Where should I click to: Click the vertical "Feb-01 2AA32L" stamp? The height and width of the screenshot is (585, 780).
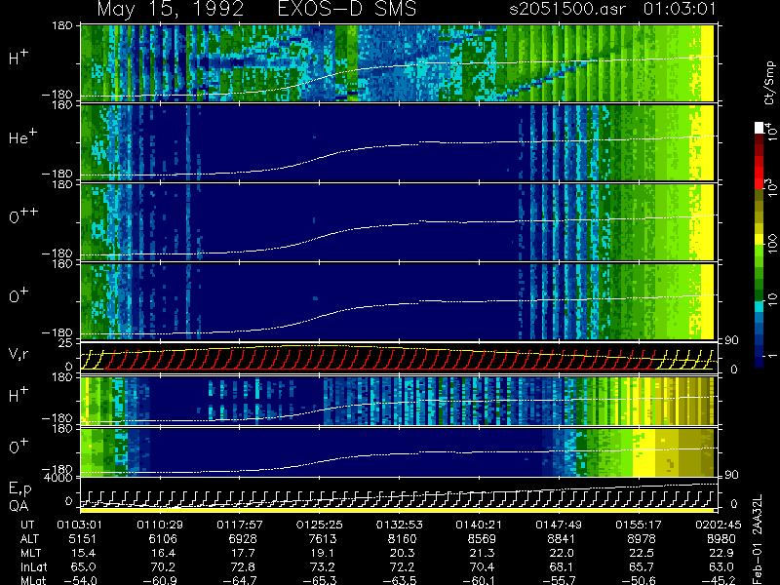[x=758, y=540]
